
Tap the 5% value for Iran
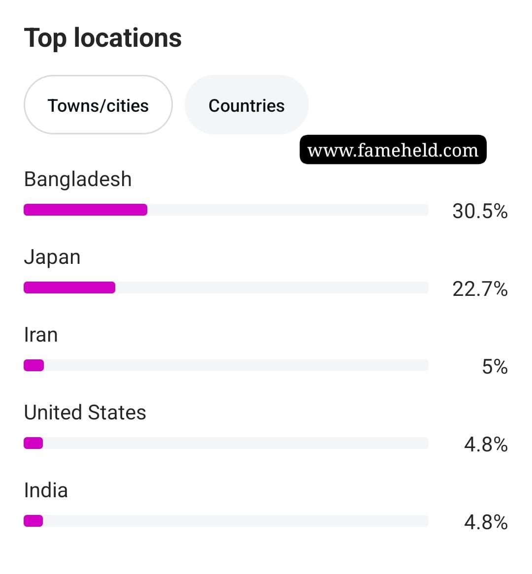pyautogui.click(x=495, y=367)
